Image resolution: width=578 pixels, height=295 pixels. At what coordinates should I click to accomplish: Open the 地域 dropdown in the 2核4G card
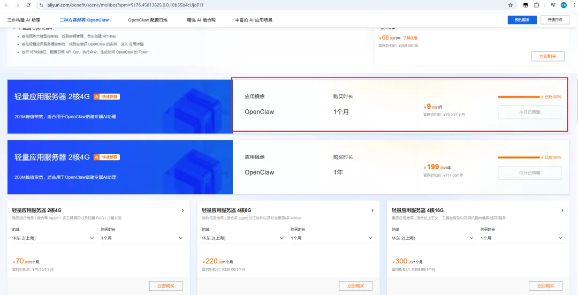click(53, 238)
